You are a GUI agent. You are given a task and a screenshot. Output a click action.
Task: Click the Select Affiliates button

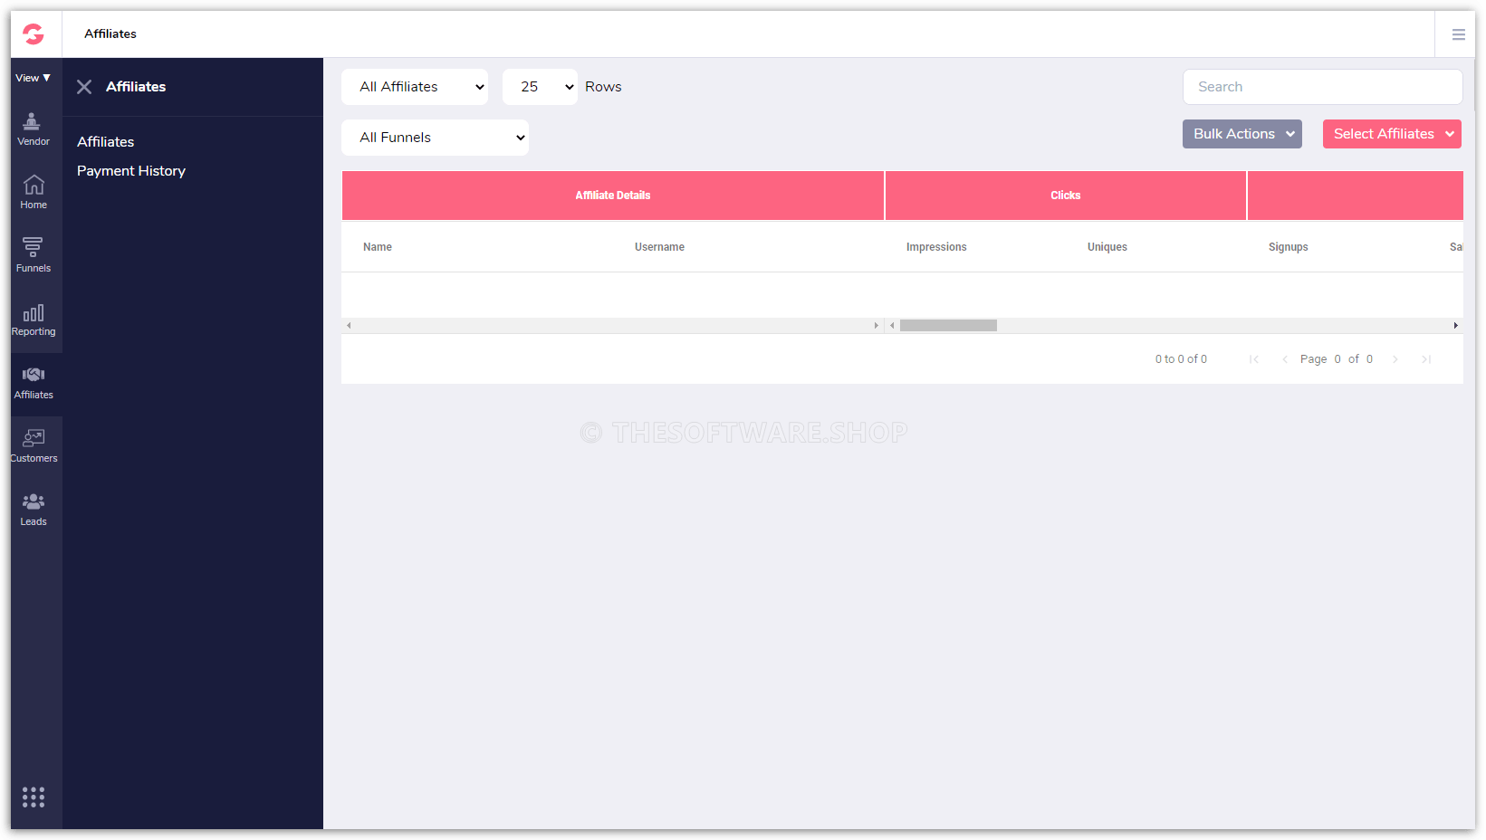[x=1391, y=133]
